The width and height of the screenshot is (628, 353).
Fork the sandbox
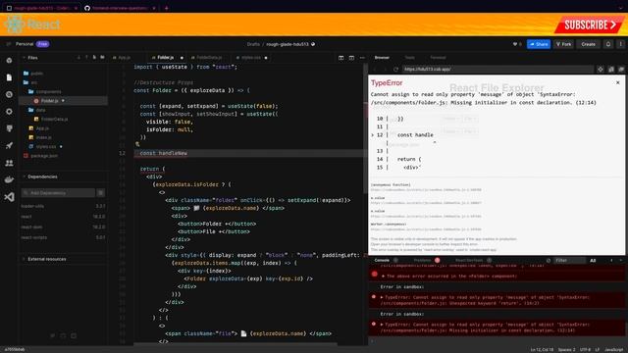click(x=564, y=44)
